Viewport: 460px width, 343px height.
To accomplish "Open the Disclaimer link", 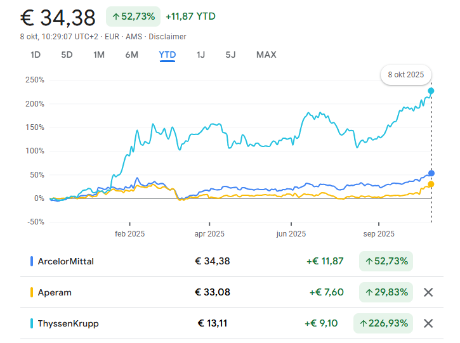I will (x=169, y=37).
